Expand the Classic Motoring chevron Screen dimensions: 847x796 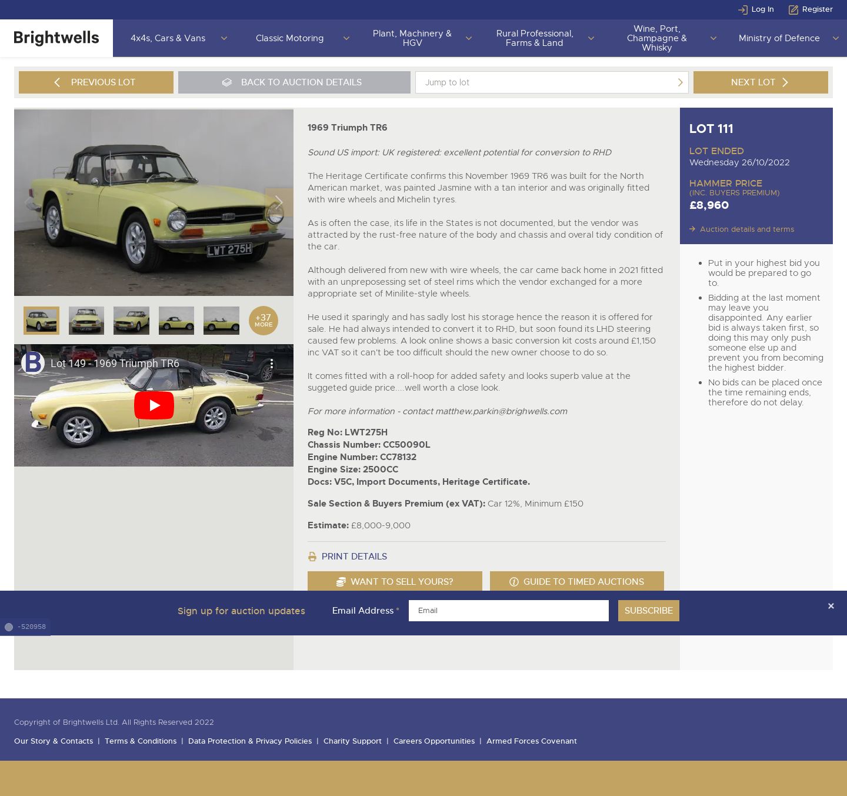346,38
